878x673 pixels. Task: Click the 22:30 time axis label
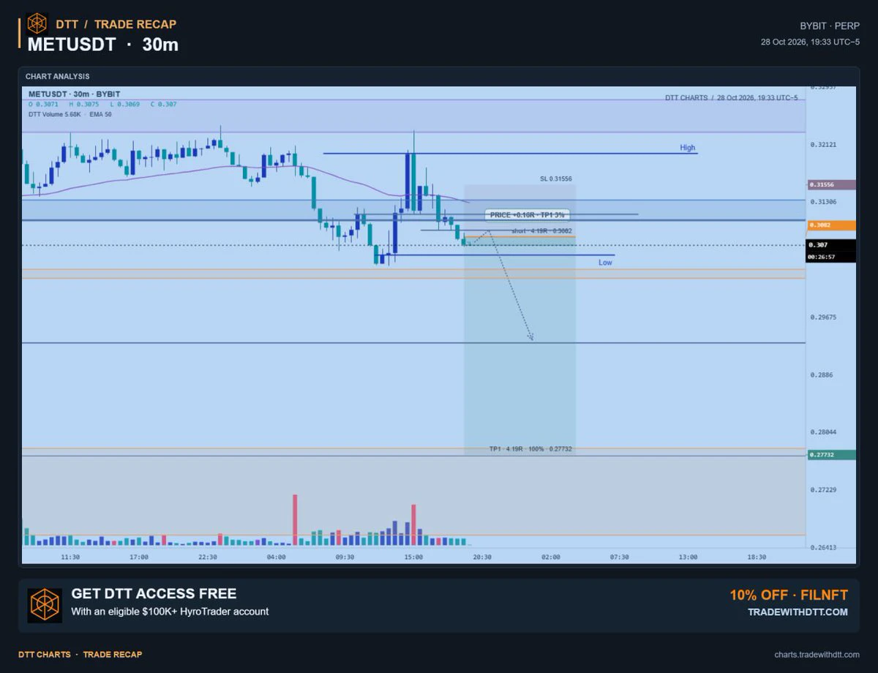pyautogui.click(x=208, y=557)
